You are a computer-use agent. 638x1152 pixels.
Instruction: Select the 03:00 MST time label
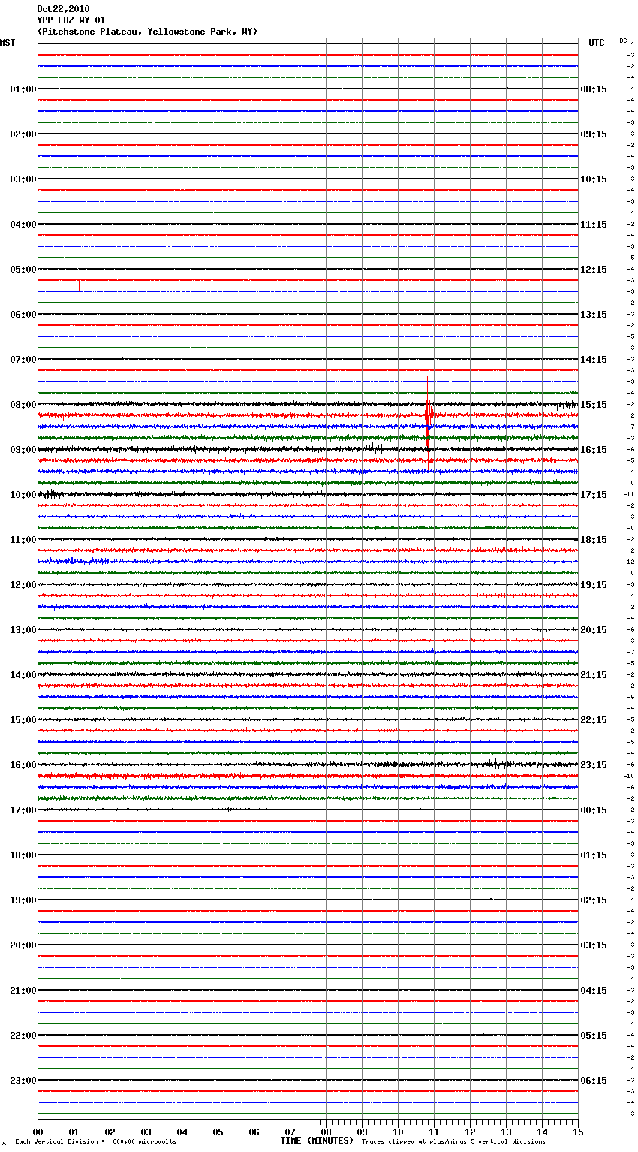23,179
